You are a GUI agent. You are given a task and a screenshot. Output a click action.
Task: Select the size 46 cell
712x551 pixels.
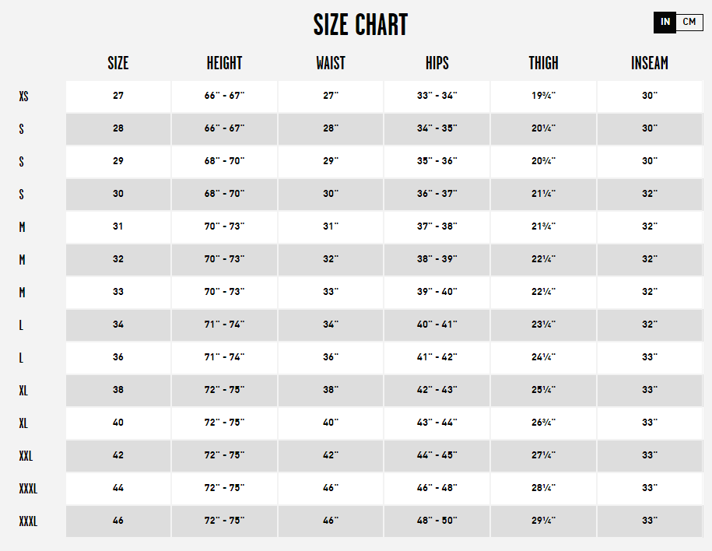118,521
